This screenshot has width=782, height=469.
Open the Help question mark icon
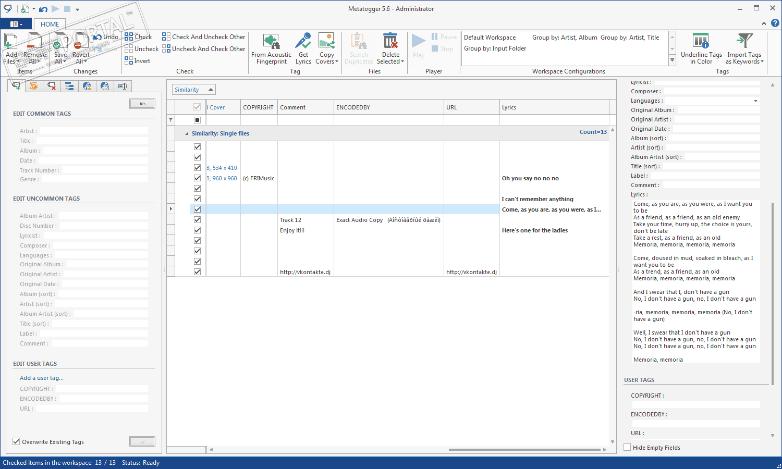pyautogui.click(x=775, y=23)
